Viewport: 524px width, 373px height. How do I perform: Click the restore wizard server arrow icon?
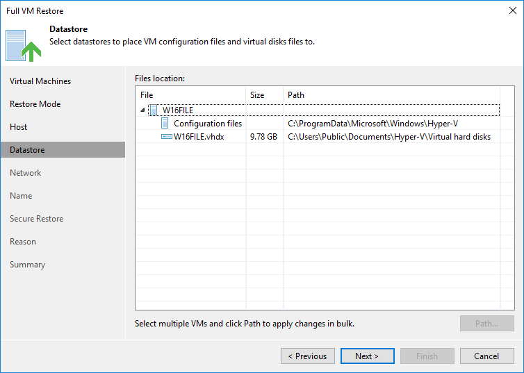(23, 46)
